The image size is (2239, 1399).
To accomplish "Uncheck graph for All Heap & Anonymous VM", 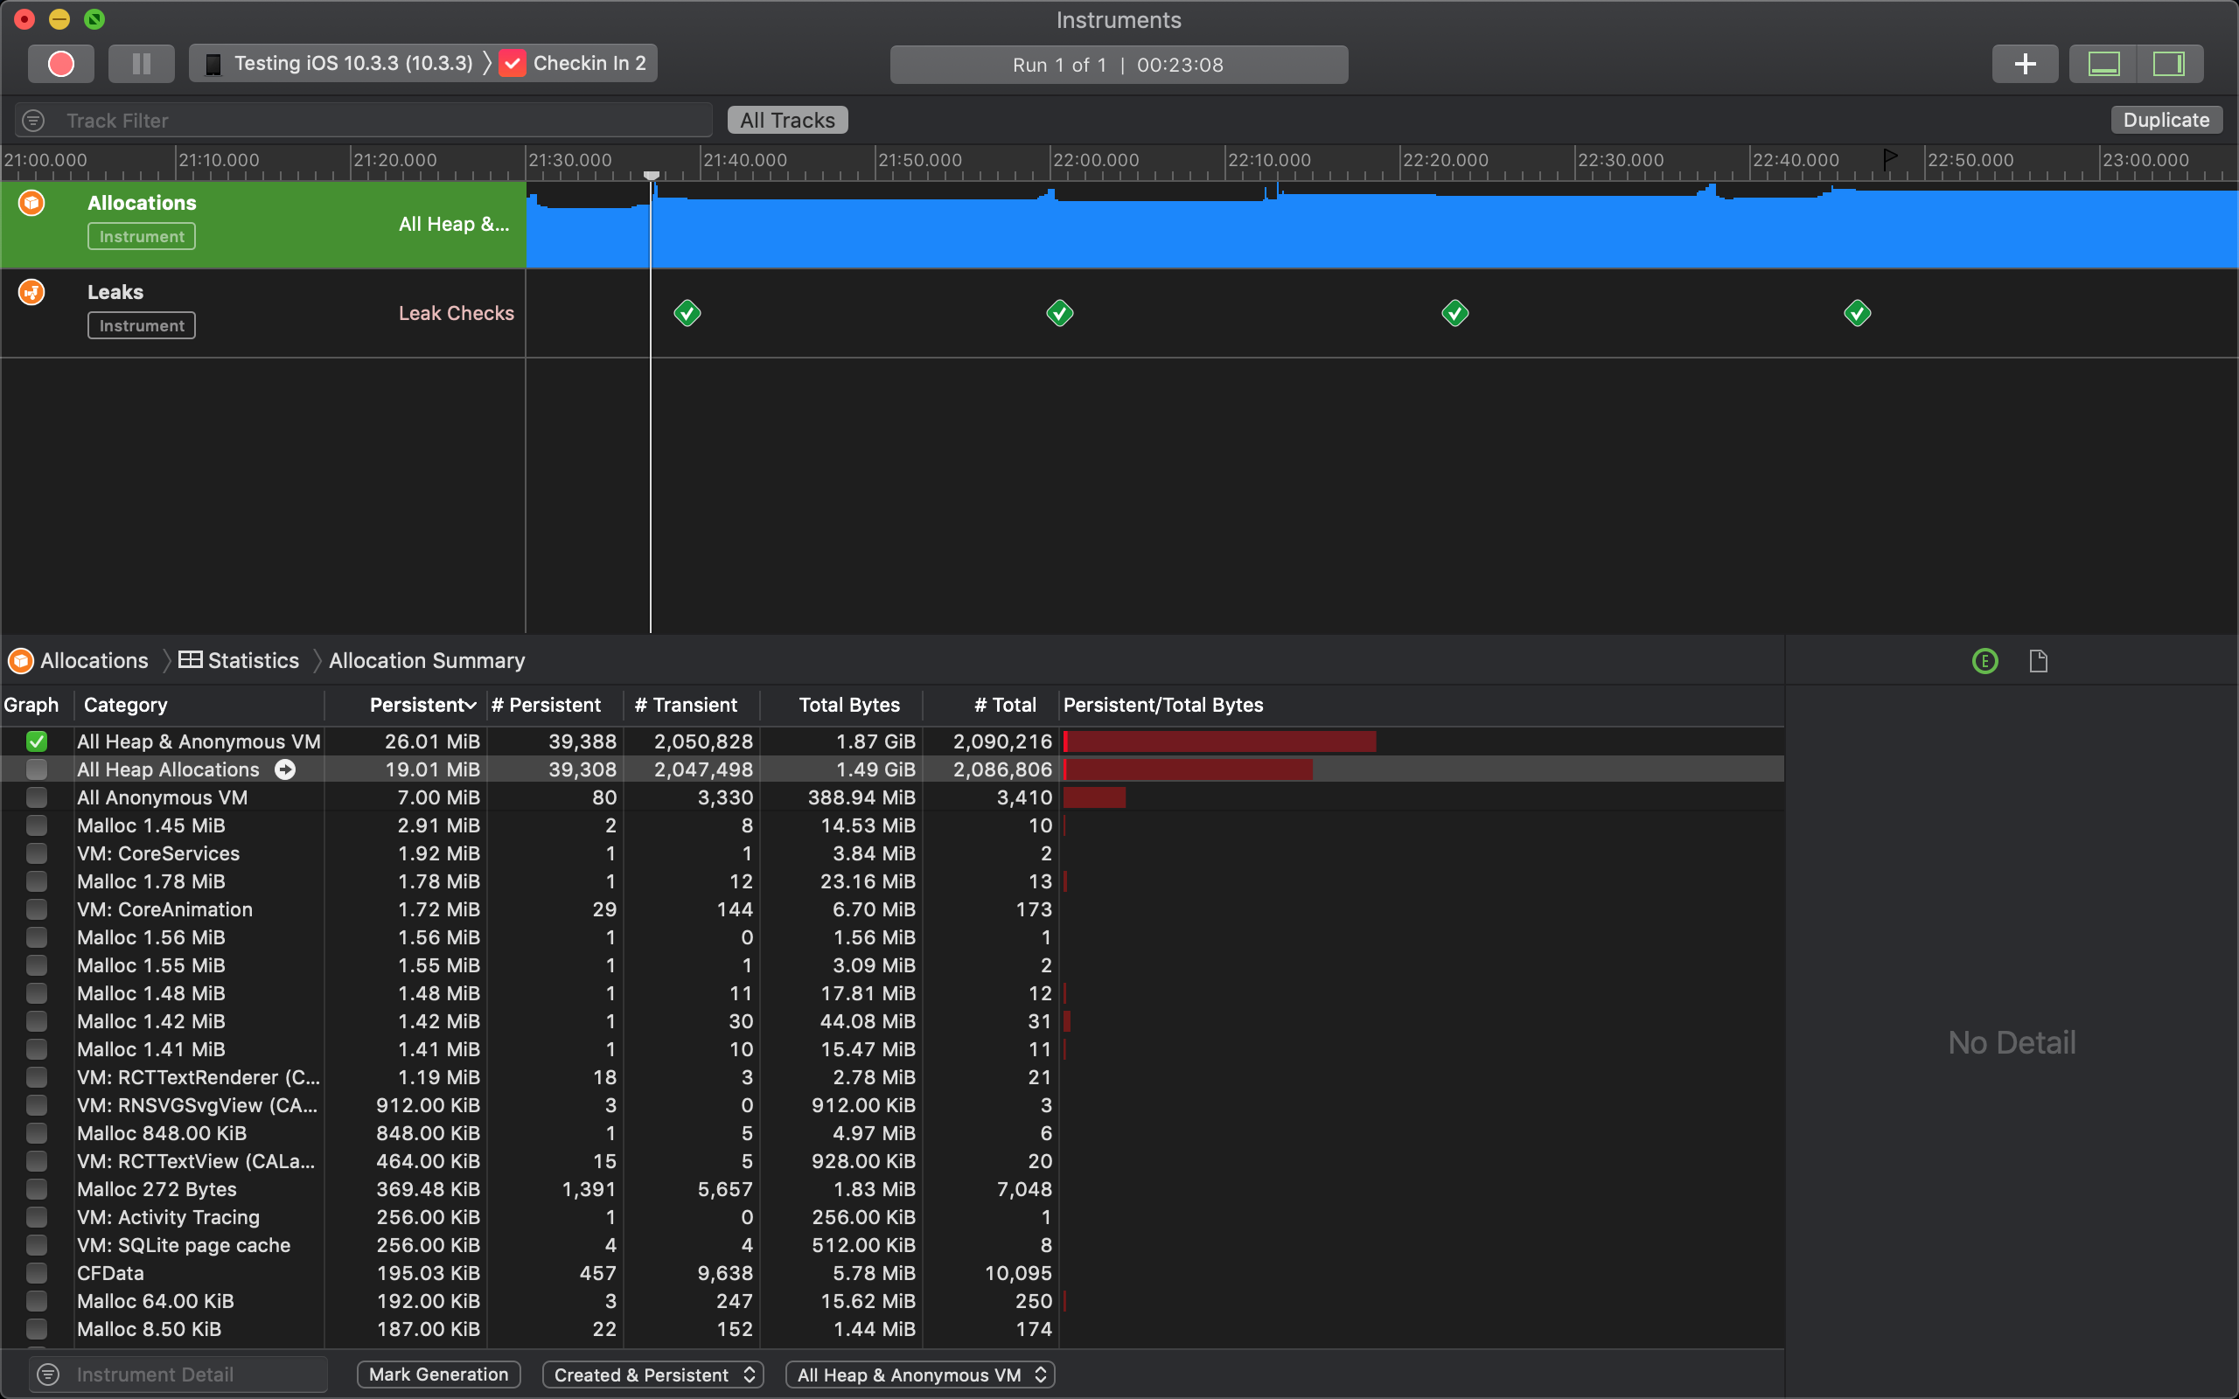I will pos(37,741).
